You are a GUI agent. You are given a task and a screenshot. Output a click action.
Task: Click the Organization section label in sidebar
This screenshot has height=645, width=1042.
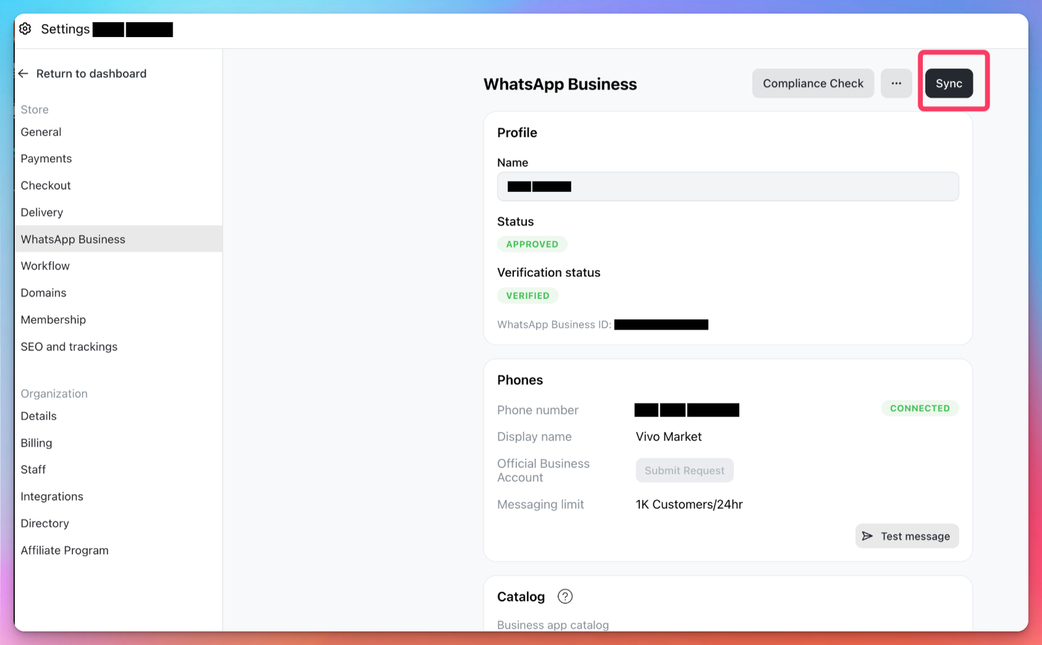(54, 394)
